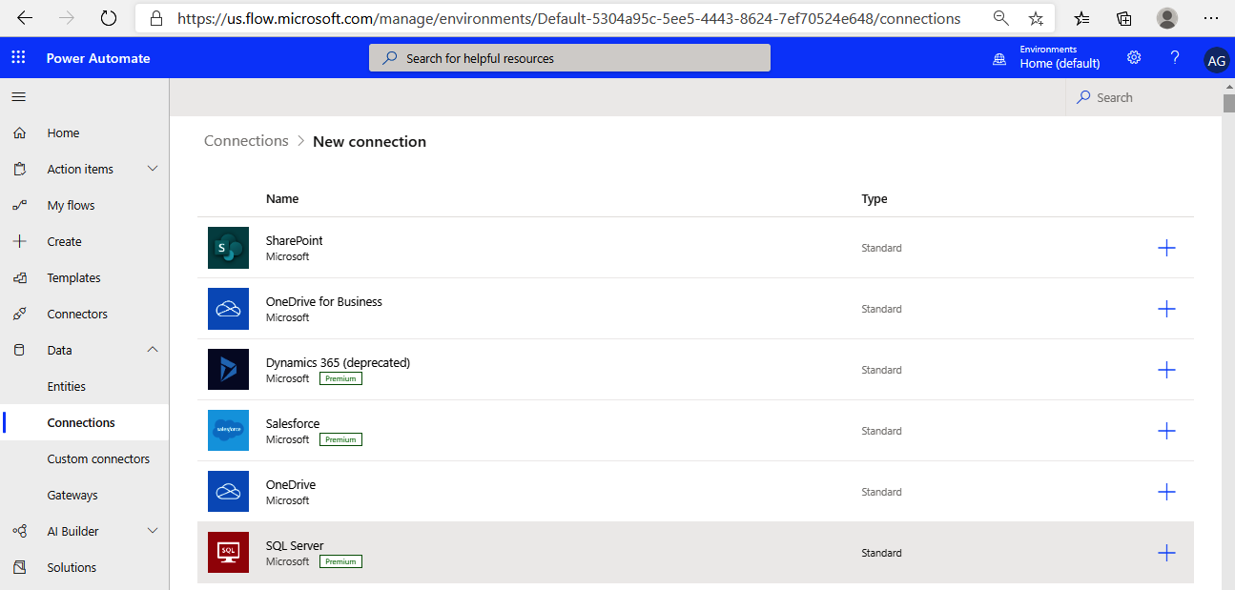
Task: Click the page vertical scrollbar
Action: pos(1228,103)
